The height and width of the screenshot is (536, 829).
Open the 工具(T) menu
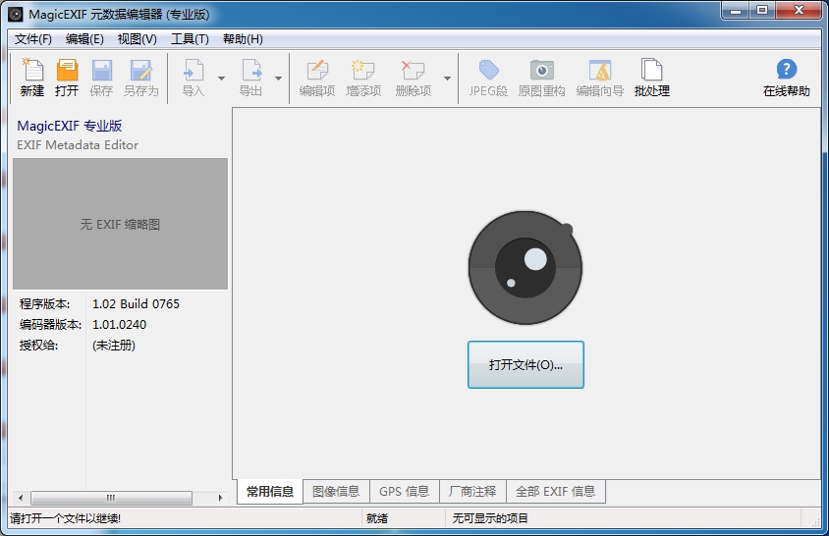click(x=190, y=39)
